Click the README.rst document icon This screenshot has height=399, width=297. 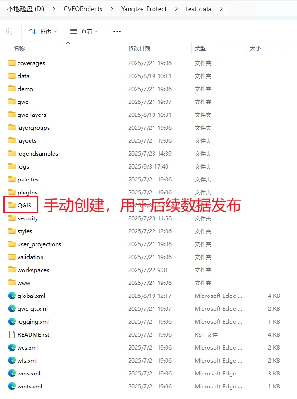[x=12, y=334]
